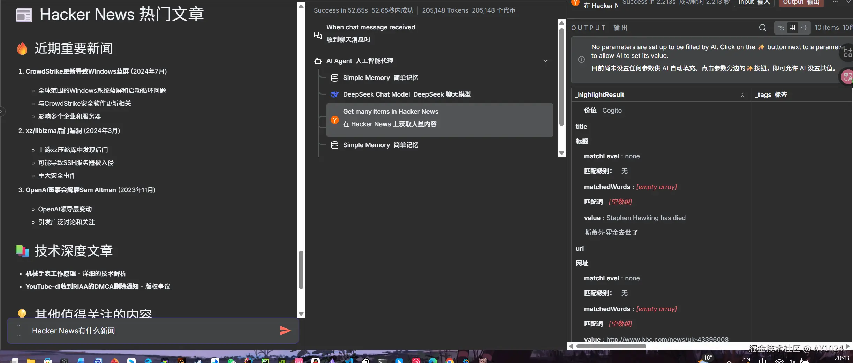Screen dimensions: 853x363
Task: Click the bbc.com news URL value
Action: (667, 339)
